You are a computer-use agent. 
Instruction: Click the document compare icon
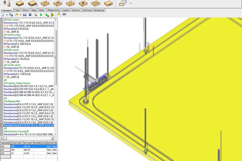(11, 15)
